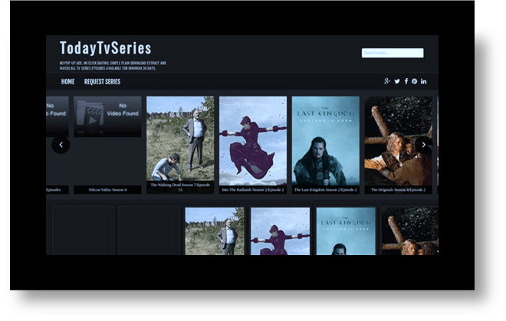The height and width of the screenshot is (321, 506).
Task: Click the next carousel arrow
Action: tap(424, 145)
